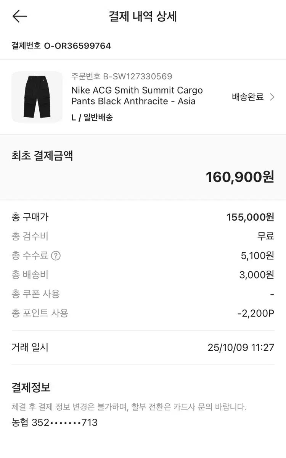Viewport: 286px width, 458px height.
Task: Tap the 3,000원 shipping fee value
Action: [257, 275]
